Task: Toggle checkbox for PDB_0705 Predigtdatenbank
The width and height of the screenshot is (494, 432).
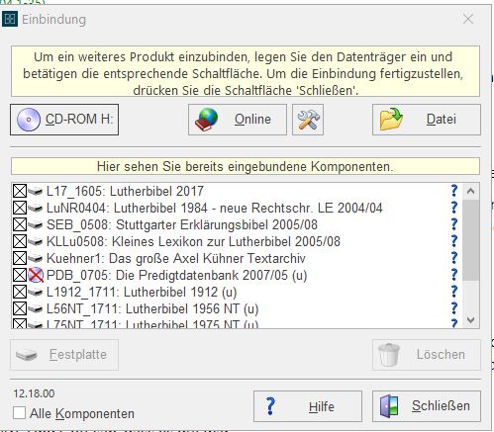Action: click(x=20, y=275)
